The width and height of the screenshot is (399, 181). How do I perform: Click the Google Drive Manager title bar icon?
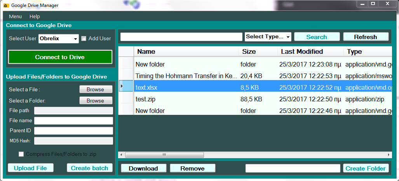[x=6, y=5]
